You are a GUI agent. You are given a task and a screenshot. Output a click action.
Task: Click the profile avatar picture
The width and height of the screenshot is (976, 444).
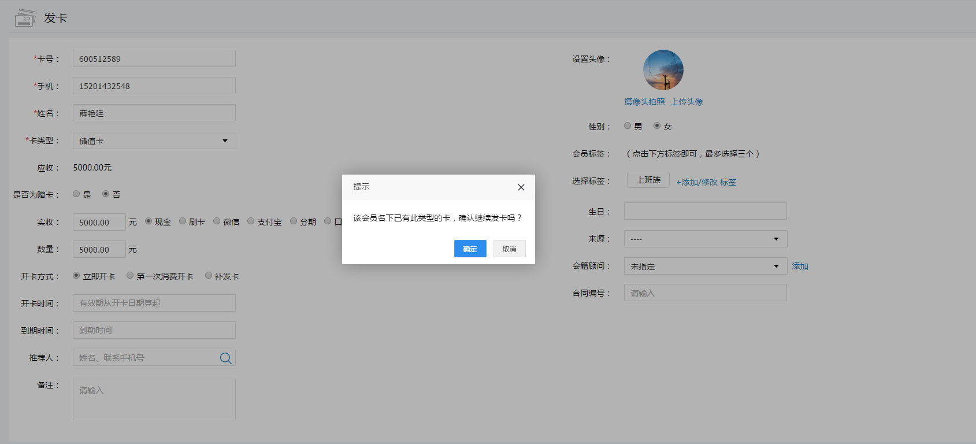[663, 70]
